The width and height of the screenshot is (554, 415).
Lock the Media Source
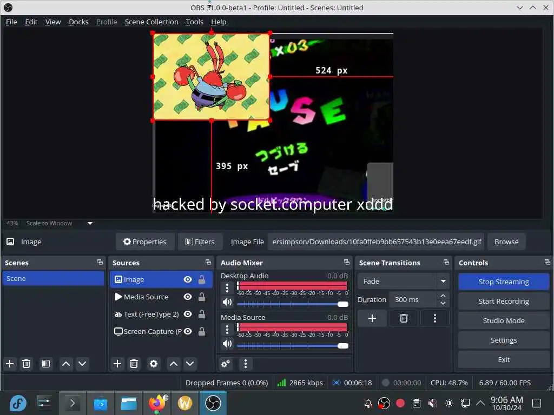pos(202,297)
